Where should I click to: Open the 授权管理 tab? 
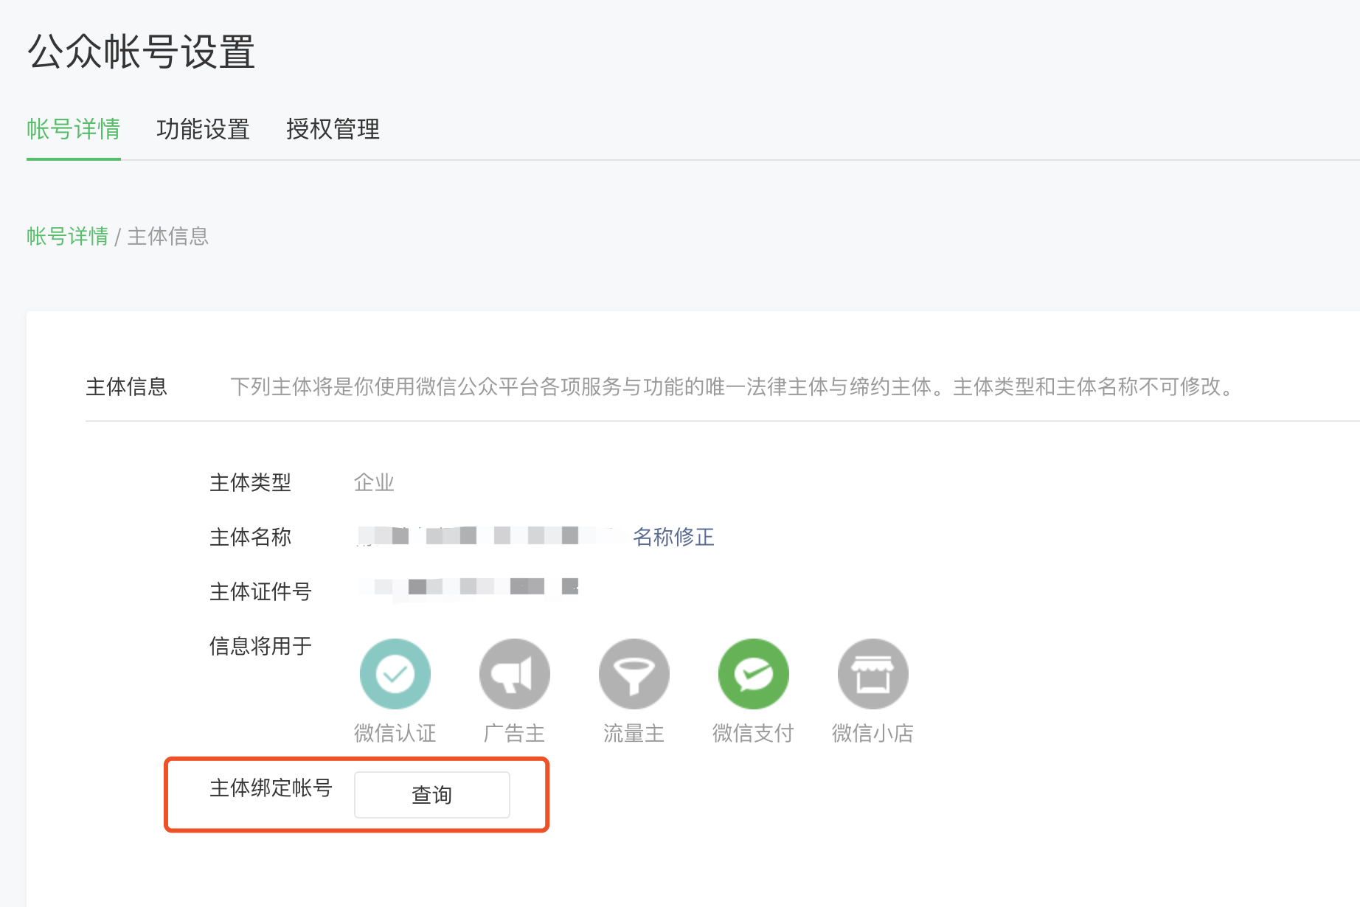(x=333, y=129)
